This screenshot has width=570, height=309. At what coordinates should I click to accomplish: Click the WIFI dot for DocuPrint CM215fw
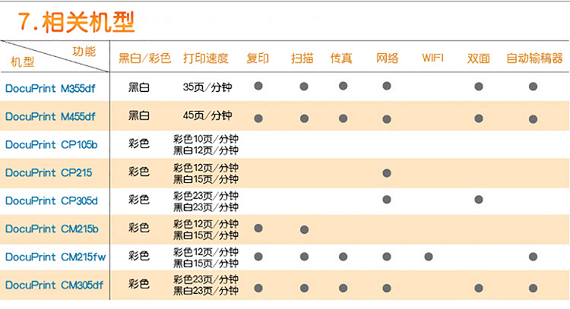[429, 257]
